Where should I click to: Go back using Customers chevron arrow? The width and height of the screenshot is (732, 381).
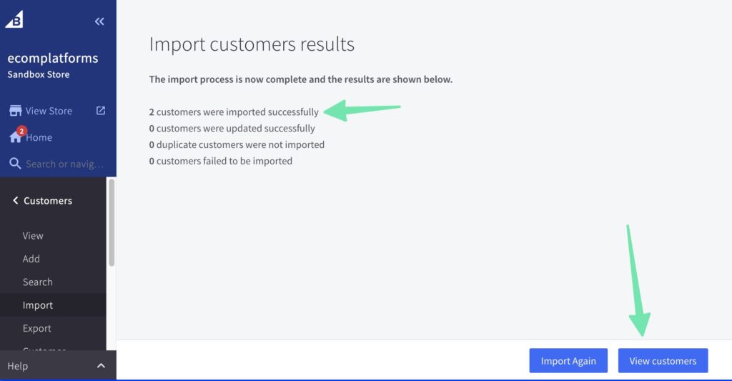click(15, 201)
